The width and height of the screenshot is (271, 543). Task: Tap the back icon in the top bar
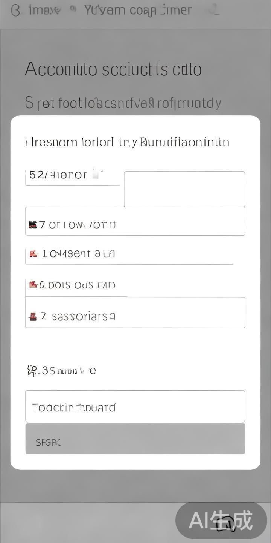point(15,11)
